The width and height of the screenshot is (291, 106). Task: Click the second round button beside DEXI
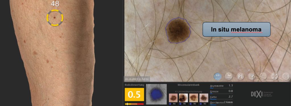229,76
